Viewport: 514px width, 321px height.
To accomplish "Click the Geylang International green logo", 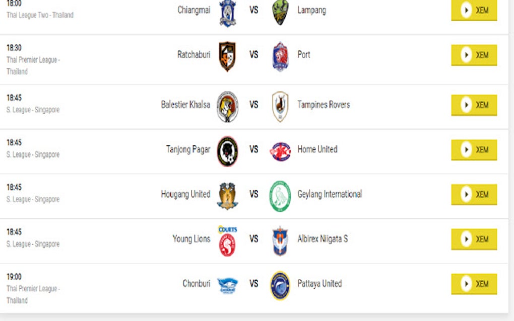I will click(x=280, y=196).
